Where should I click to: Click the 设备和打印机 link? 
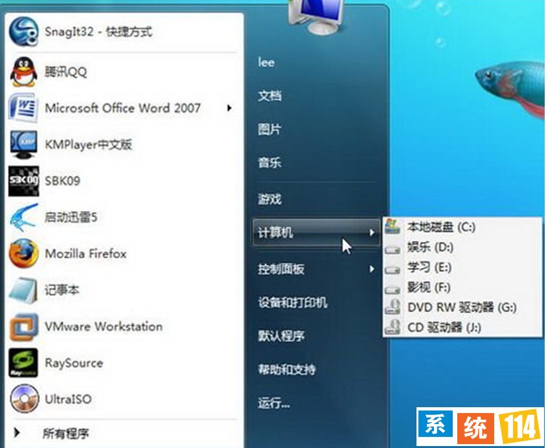coord(293,302)
